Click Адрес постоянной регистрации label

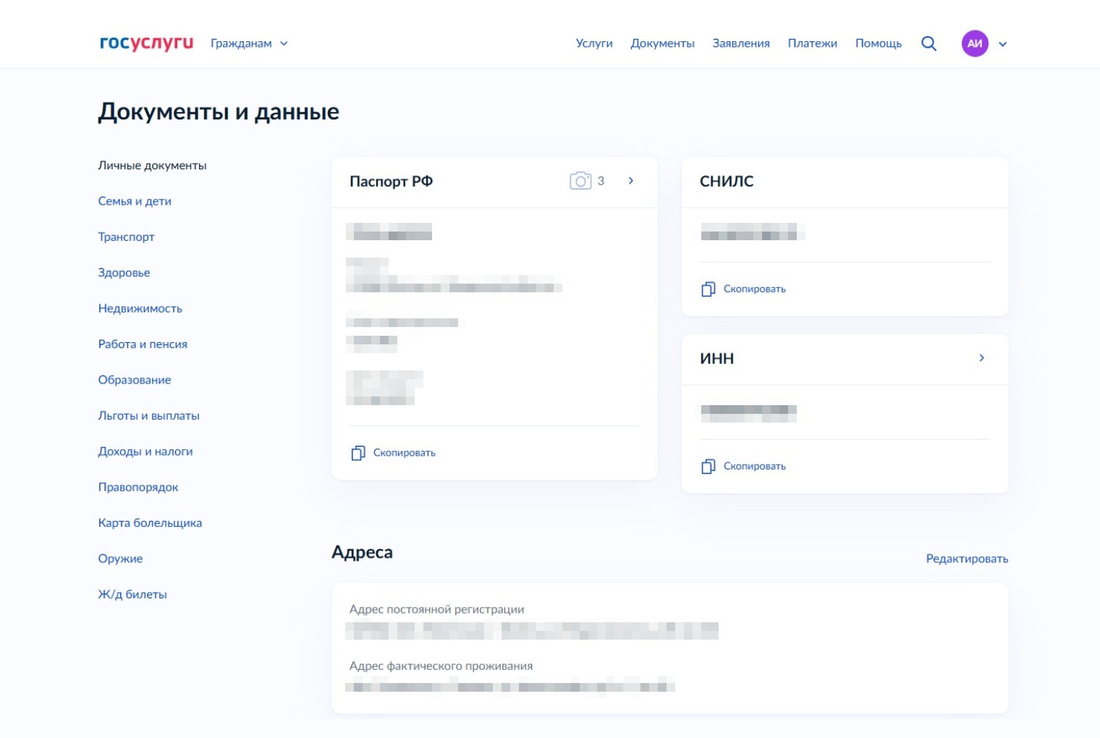pos(436,609)
